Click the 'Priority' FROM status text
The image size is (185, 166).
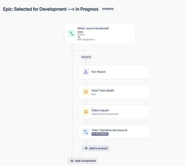pyautogui.click(x=81, y=34)
